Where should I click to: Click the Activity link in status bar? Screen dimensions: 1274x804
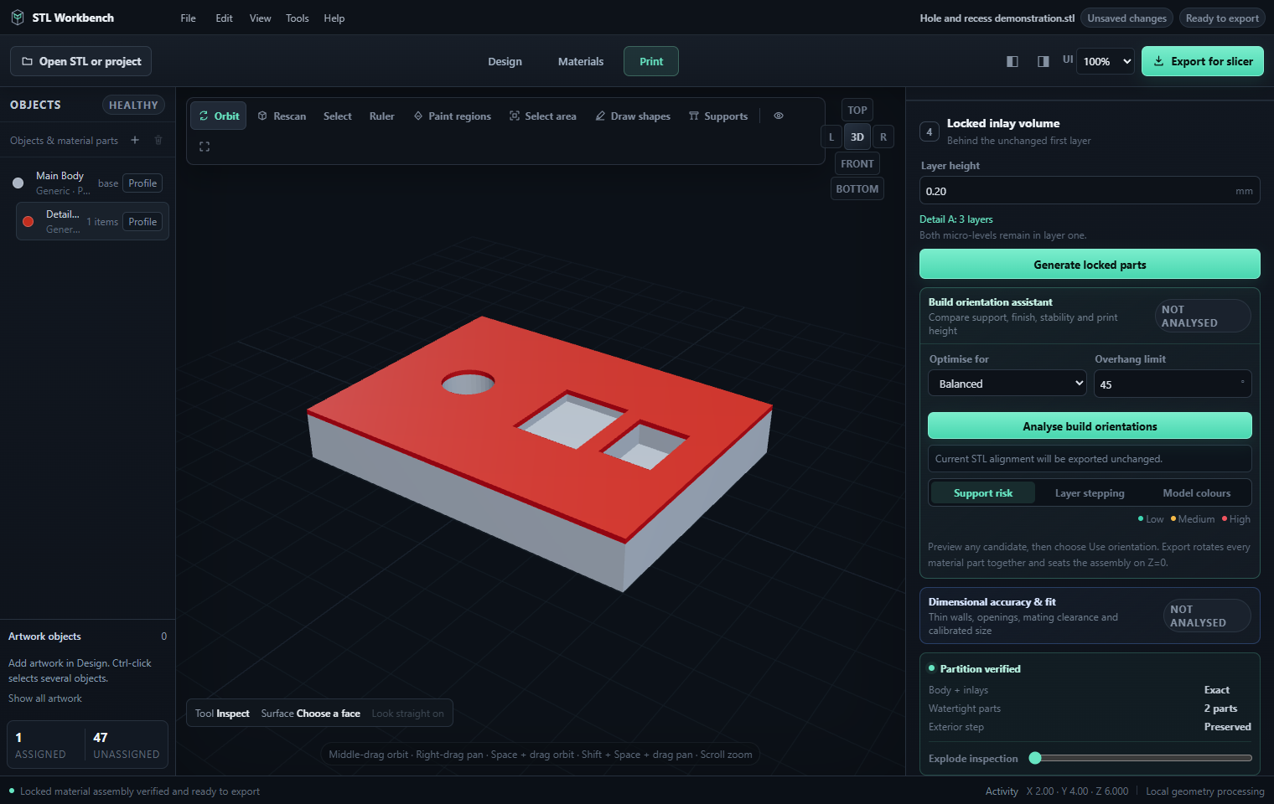tap(1002, 791)
